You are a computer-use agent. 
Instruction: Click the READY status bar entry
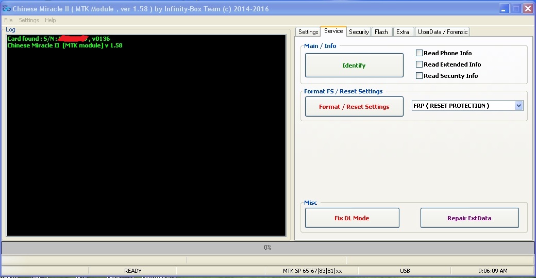tap(132, 271)
